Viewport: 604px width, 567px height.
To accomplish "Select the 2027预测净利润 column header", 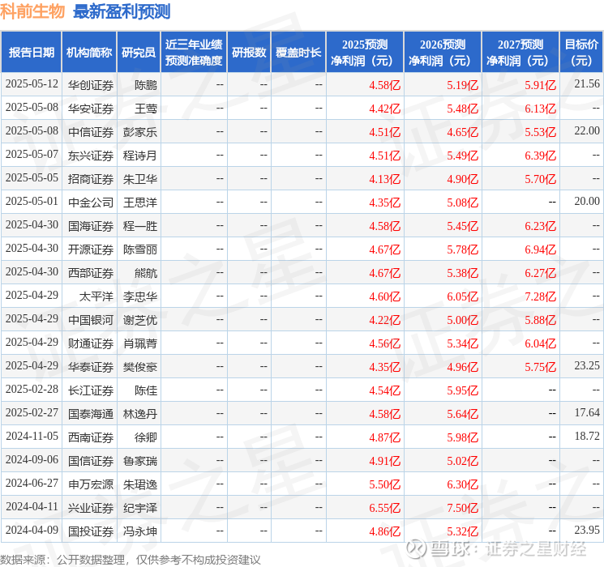I will [520, 52].
